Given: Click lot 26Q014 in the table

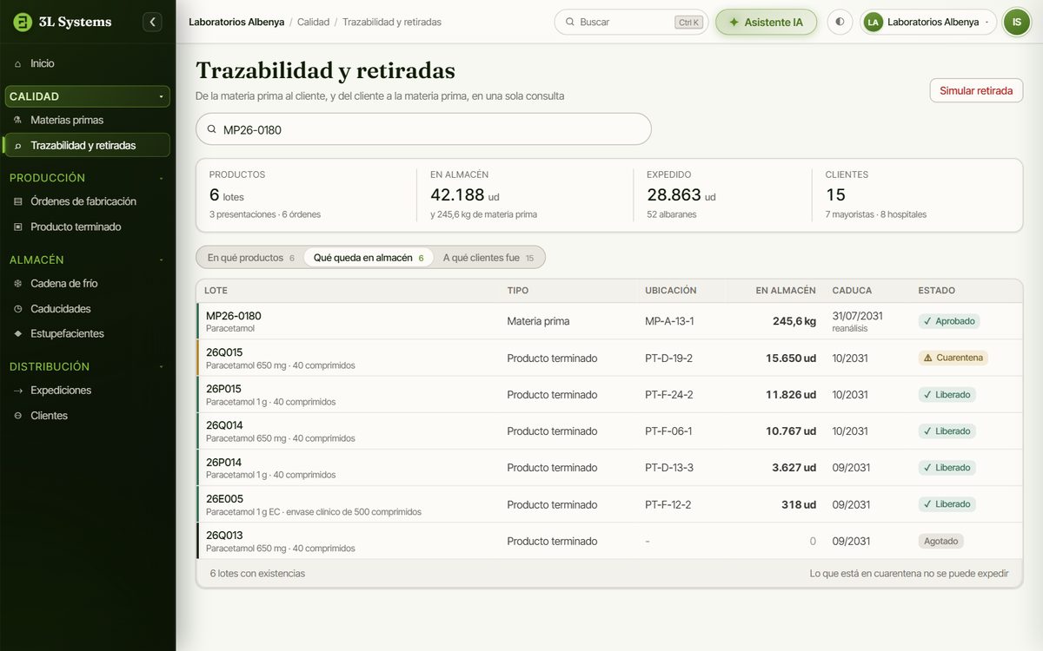Looking at the screenshot, I should tap(224, 425).
